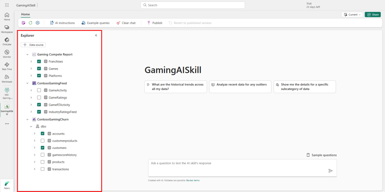Click the GamingAISkill title in header

click(26, 5)
